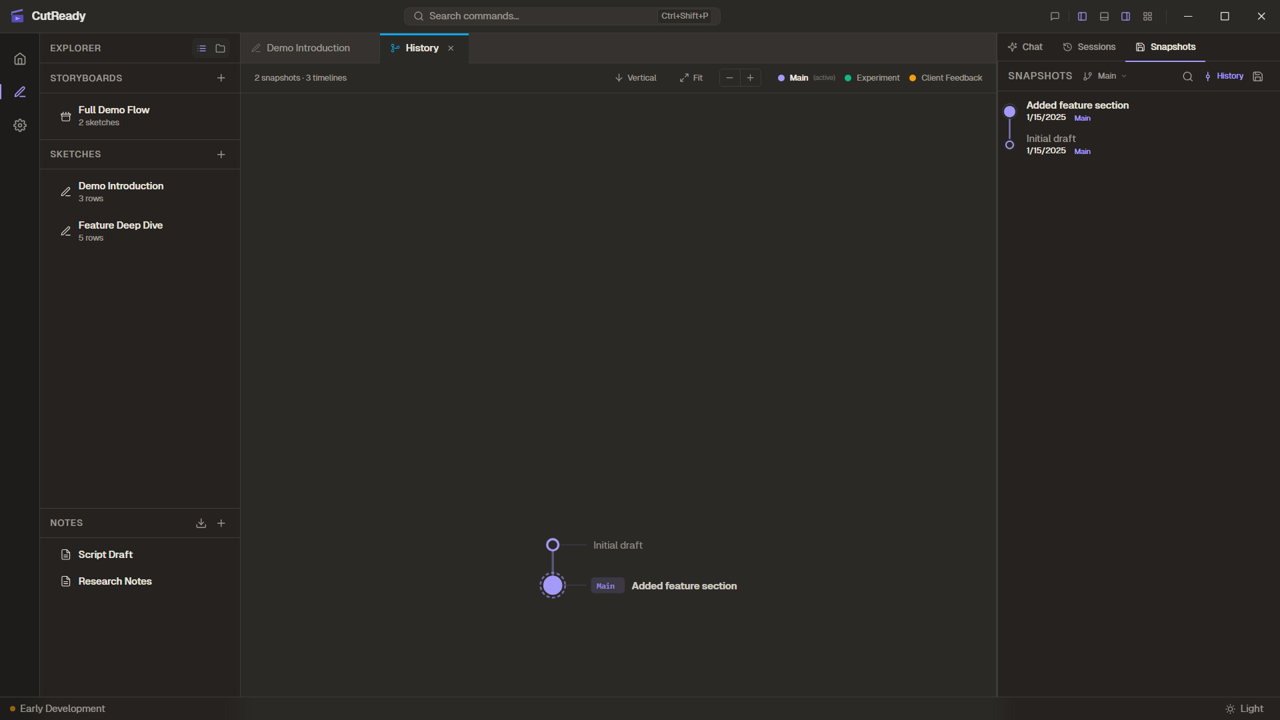
Task: Select the Experiment timeline green dot
Action: point(848,78)
